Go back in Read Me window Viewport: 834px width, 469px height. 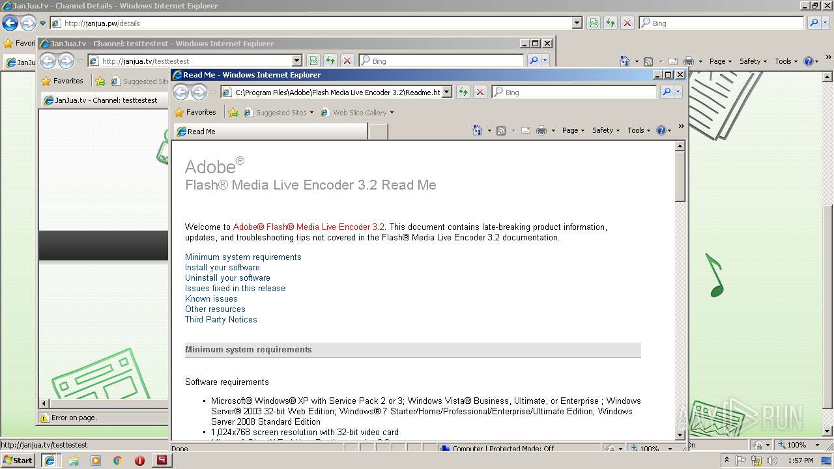tap(181, 92)
